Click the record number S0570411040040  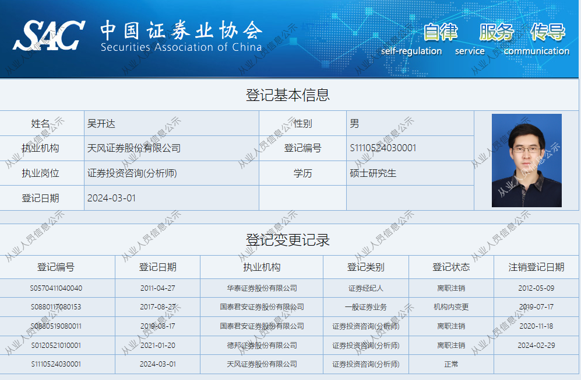(x=56, y=288)
